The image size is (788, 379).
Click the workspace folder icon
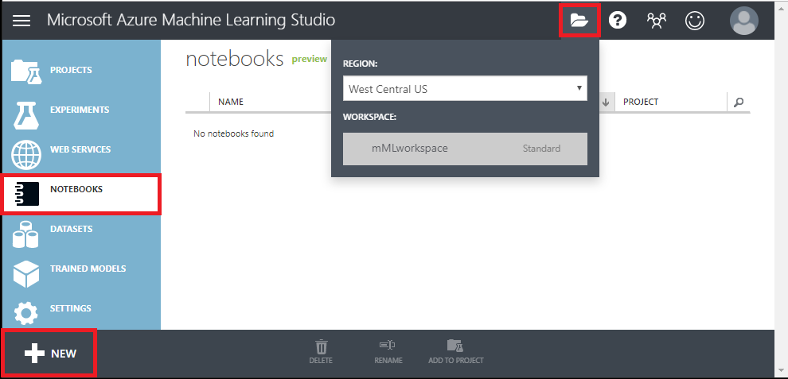pyautogui.click(x=579, y=21)
